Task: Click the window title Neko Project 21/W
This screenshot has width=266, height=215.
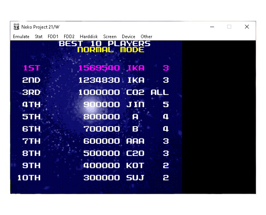Action: pos(40,27)
